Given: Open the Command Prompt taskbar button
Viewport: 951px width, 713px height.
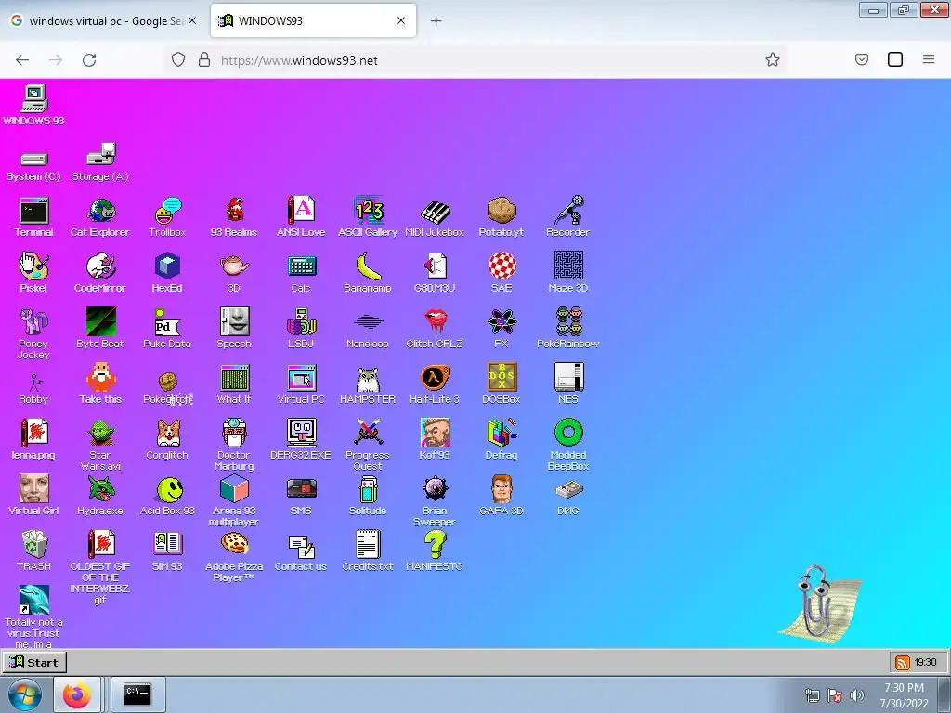Looking at the screenshot, I should tap(137, 694).
